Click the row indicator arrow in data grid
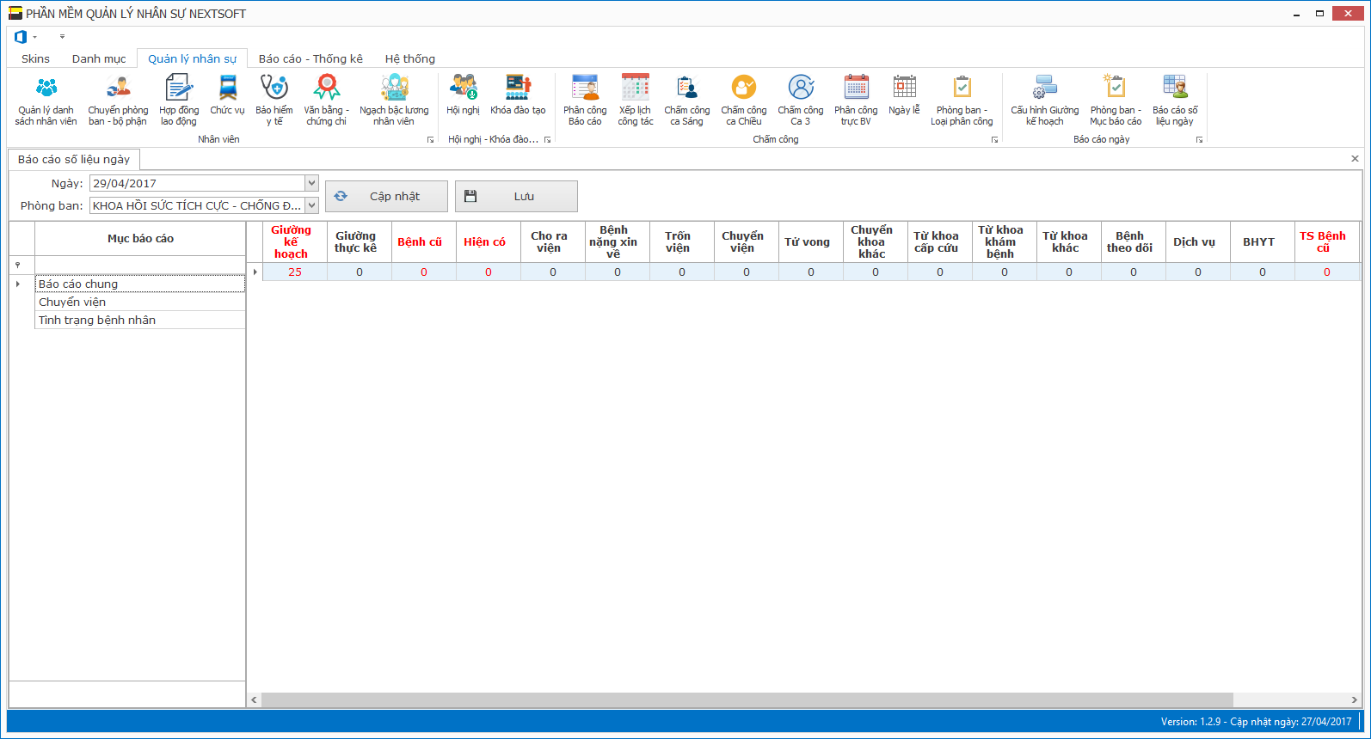Screen dimensions: 1371x739 point(255,272)
